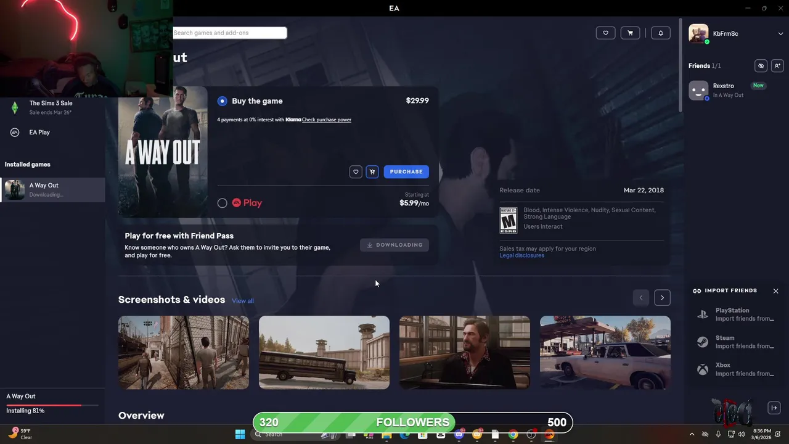789x444 pixels.
Task: Add A Way Out to wishlist beside Purchase
Action: (356, 172)
